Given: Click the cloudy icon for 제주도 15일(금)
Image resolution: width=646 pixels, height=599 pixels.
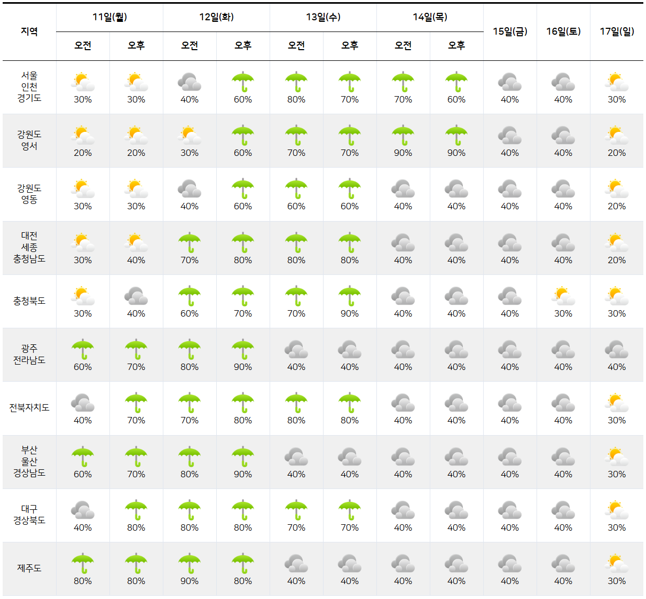Looking at the screenshot, I should tap(510, 564).
